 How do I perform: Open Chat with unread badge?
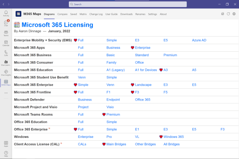(x=6, y=23)
